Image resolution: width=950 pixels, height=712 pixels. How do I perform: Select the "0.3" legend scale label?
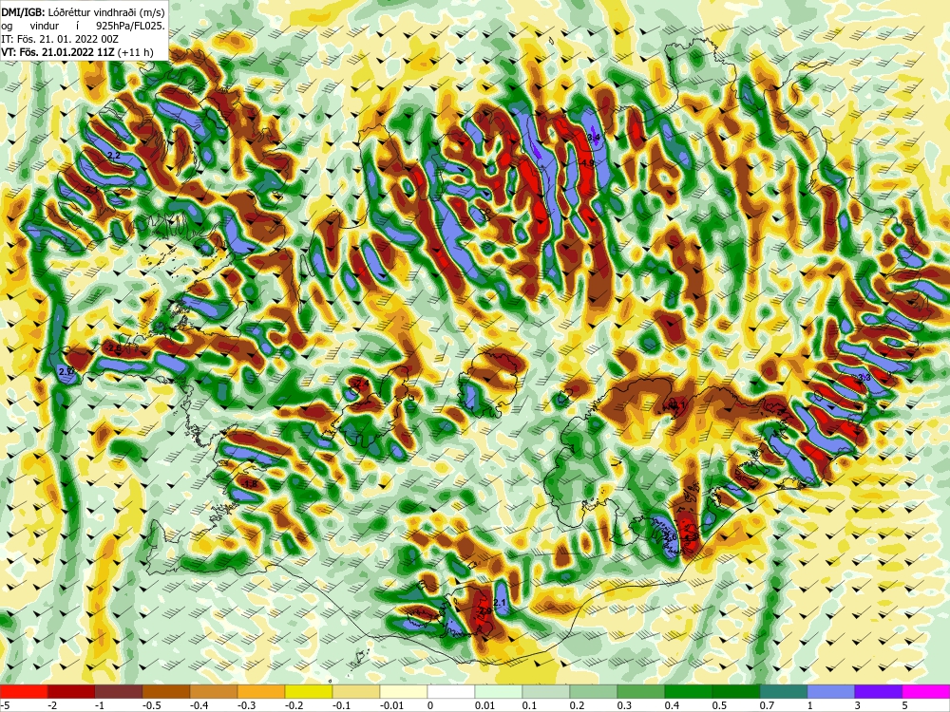pos(625,705)
